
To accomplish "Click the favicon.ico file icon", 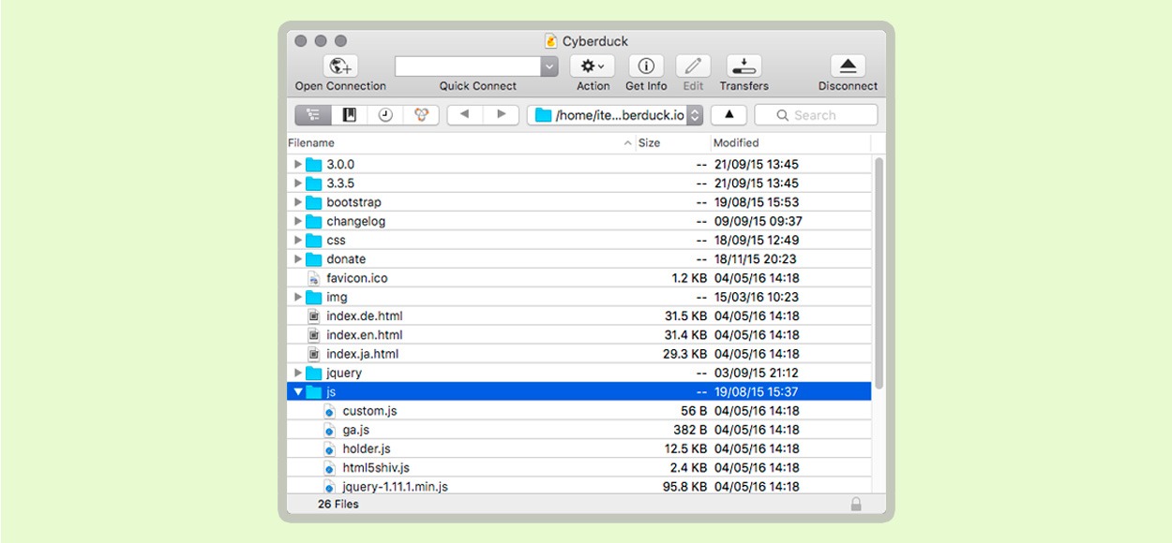I will (314, 278).
